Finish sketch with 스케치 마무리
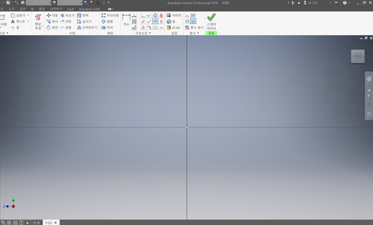This screenshot has width=373, height=225. coord(211,21)
